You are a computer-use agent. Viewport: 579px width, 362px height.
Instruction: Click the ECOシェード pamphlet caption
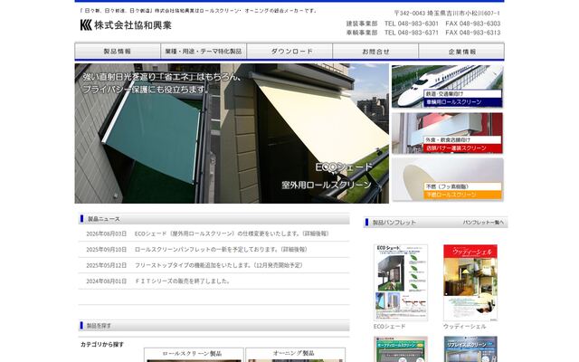(x=390, y=327)
